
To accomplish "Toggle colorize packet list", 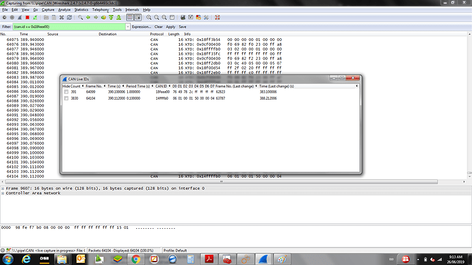I will pos(130,18).
